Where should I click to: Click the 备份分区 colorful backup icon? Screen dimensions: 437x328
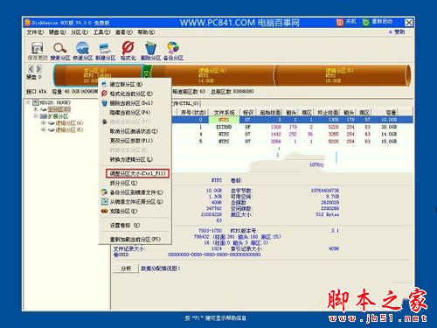(x=173, y=48)
